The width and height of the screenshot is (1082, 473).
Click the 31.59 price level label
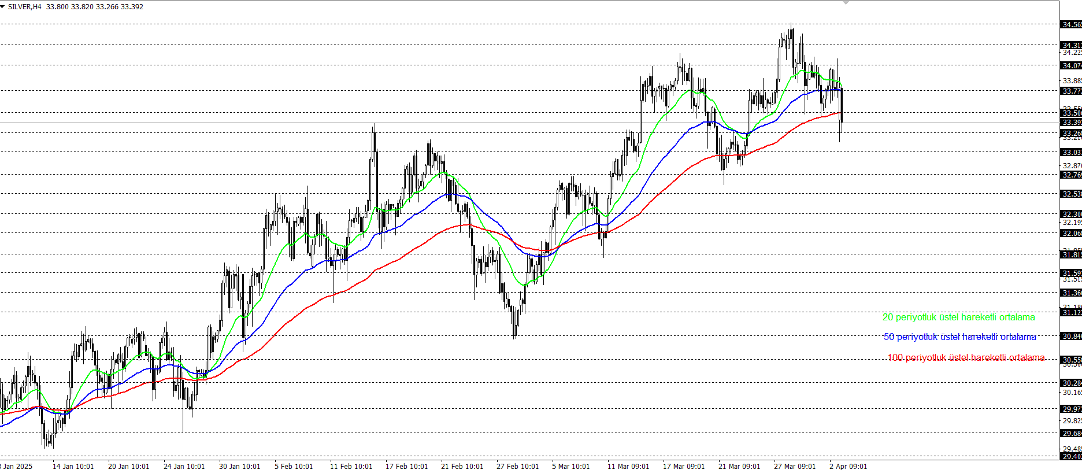point(1071,273)
